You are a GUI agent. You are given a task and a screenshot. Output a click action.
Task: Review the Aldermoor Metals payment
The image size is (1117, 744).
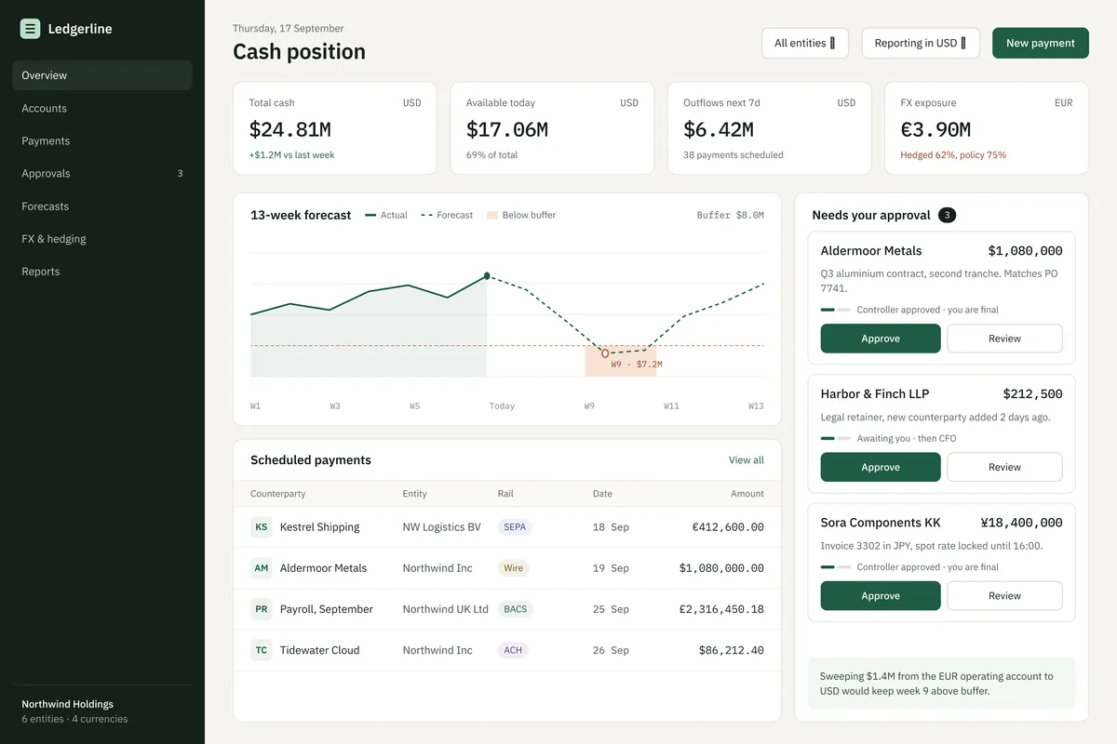[1004, 339]
